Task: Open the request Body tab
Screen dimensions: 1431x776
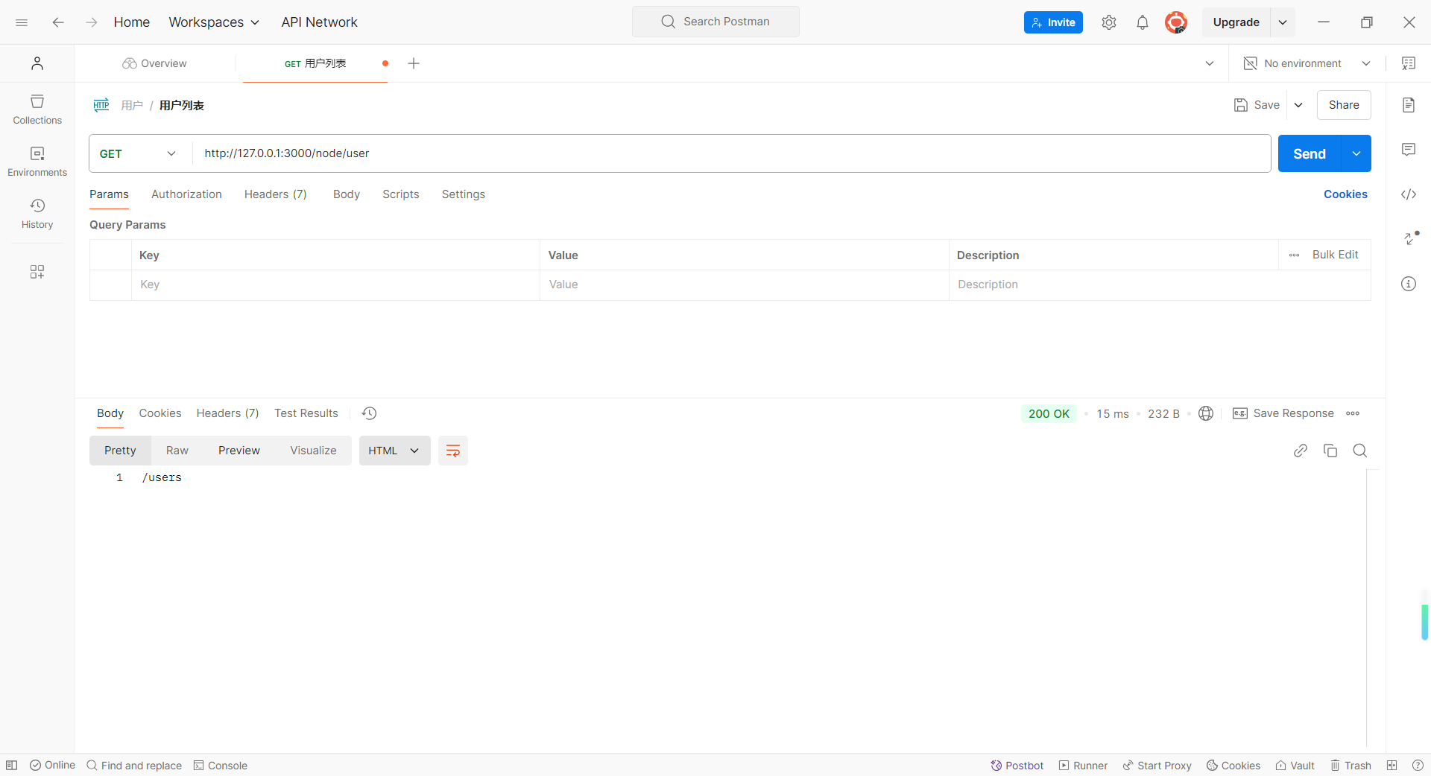Action: [x=347, y=194]
